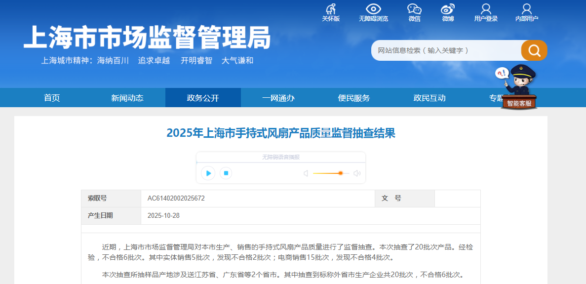The height and width of the screenshot is (284, 586).
Task: Click the 无障碍浏览 eye icon
Action: coord(373,8)
